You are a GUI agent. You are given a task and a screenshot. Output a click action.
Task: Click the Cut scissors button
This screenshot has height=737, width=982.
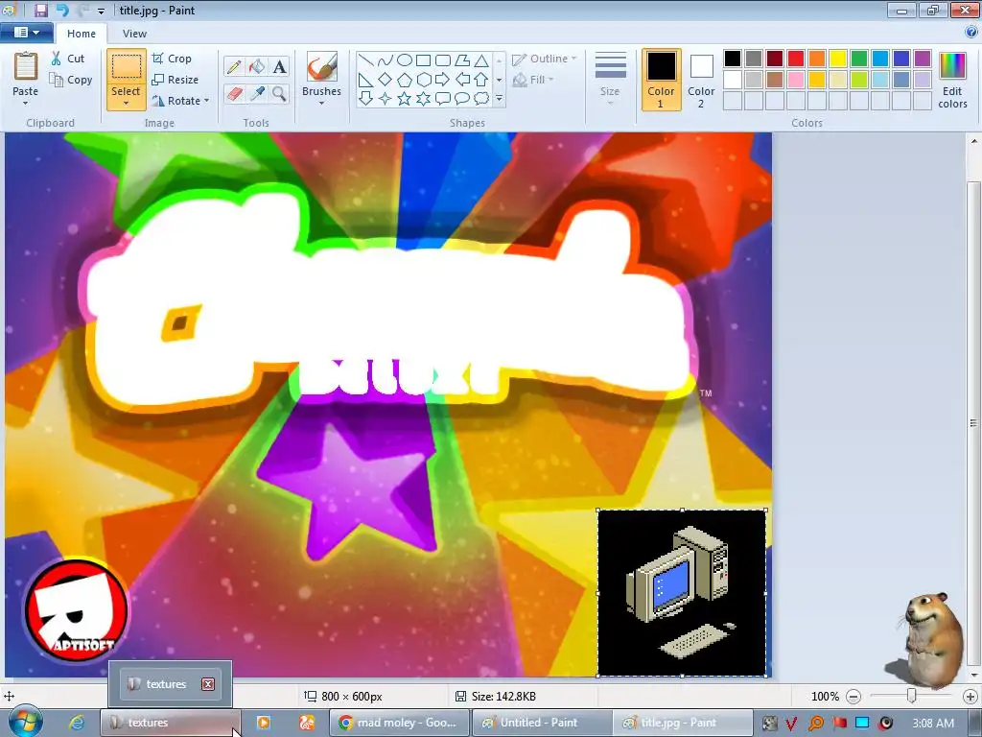[68, 59]
